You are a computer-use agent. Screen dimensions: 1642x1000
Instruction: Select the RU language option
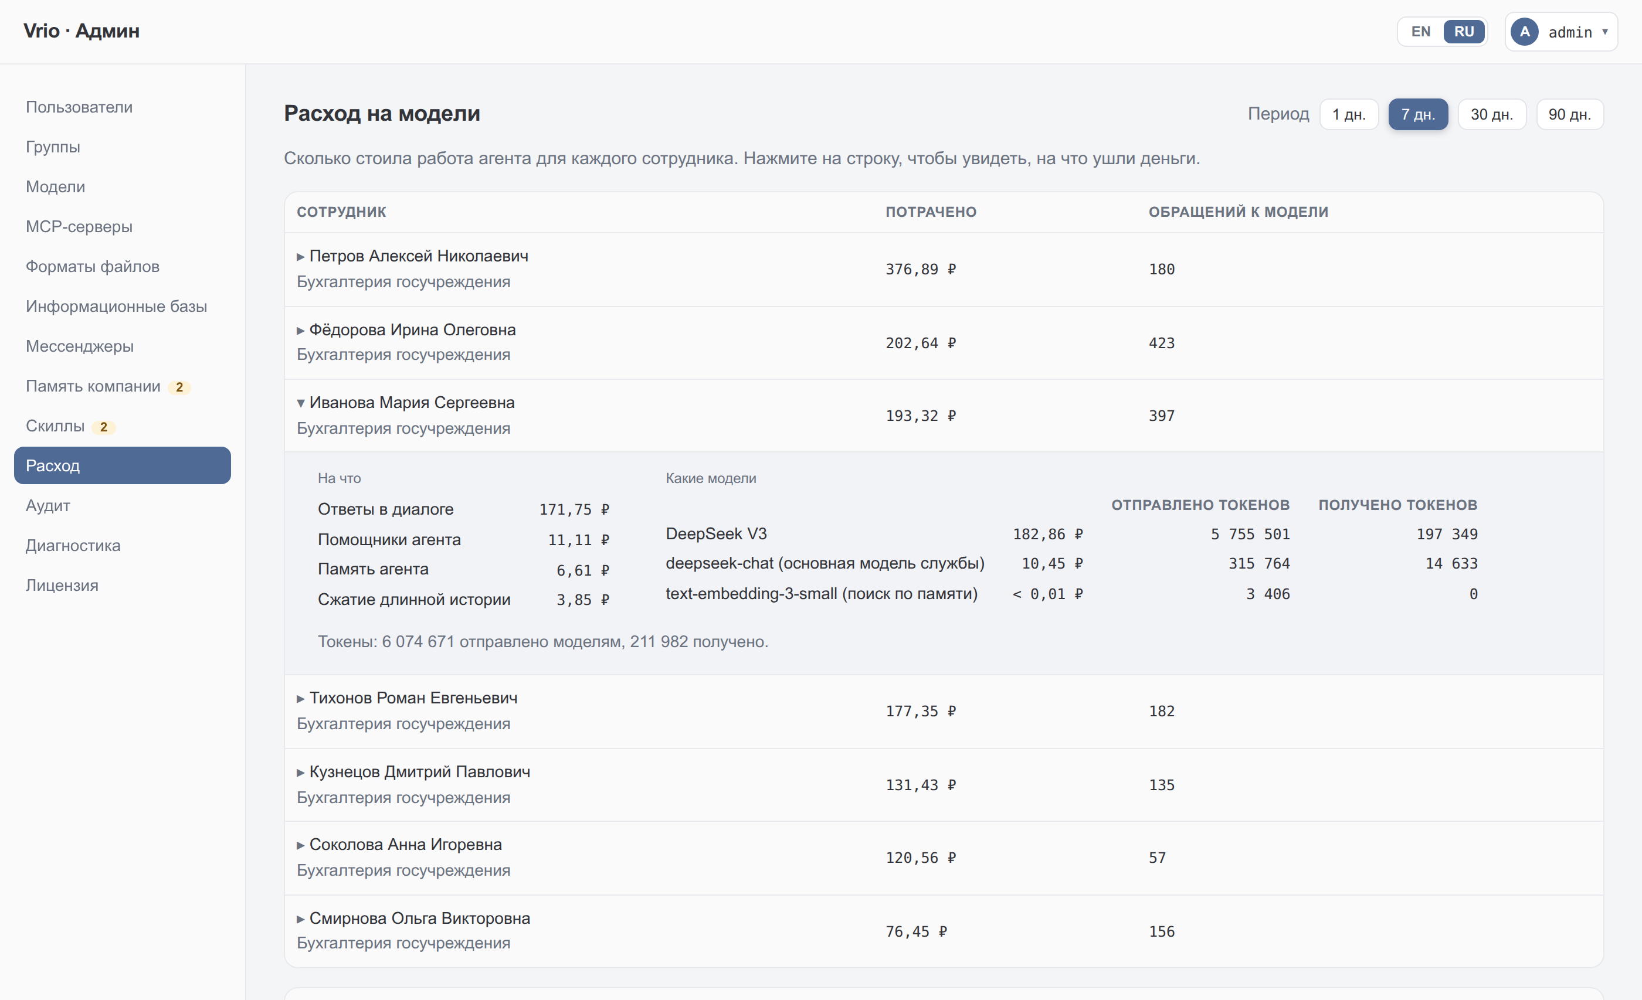(x=1463, y=31)
